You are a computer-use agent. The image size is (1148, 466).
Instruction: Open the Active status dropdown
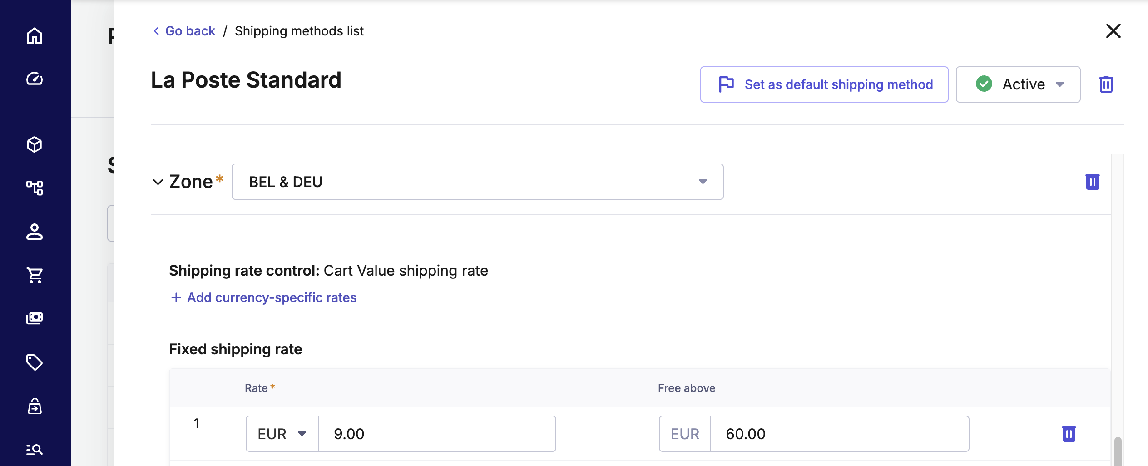tap(1018, 84)
